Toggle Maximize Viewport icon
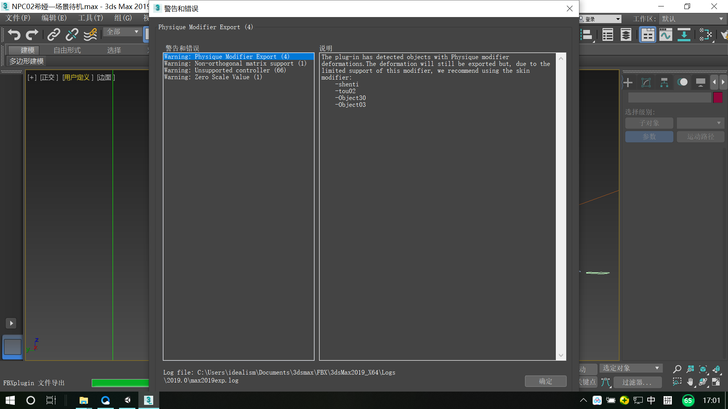 716,382
